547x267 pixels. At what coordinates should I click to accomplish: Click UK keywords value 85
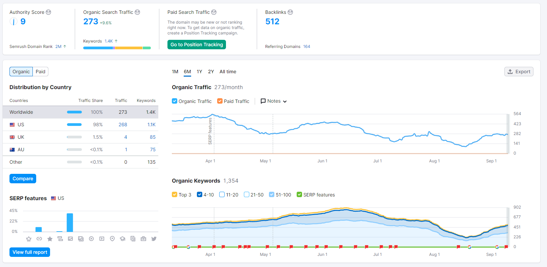point(153,137)
